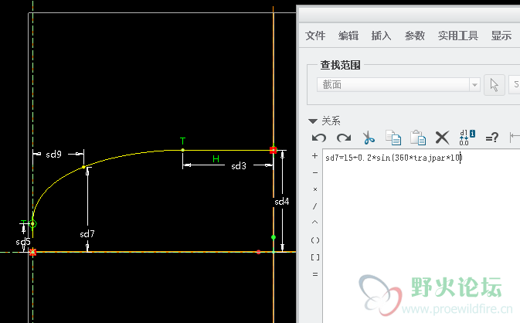Click the Undo icon in relations toolbar
Image resolution: width=520 pixels, height=323 pixels.
(319, 138)
